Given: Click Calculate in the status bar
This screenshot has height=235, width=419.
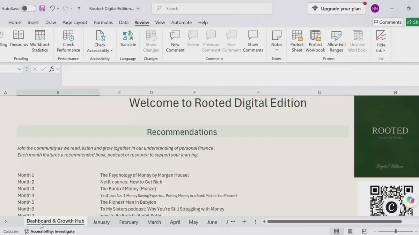Looking at the screenshot, I should pos(11,232).
